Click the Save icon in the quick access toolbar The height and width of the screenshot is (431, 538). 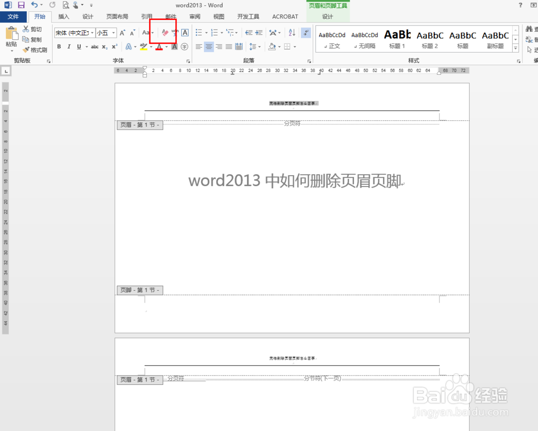(22, 5)
